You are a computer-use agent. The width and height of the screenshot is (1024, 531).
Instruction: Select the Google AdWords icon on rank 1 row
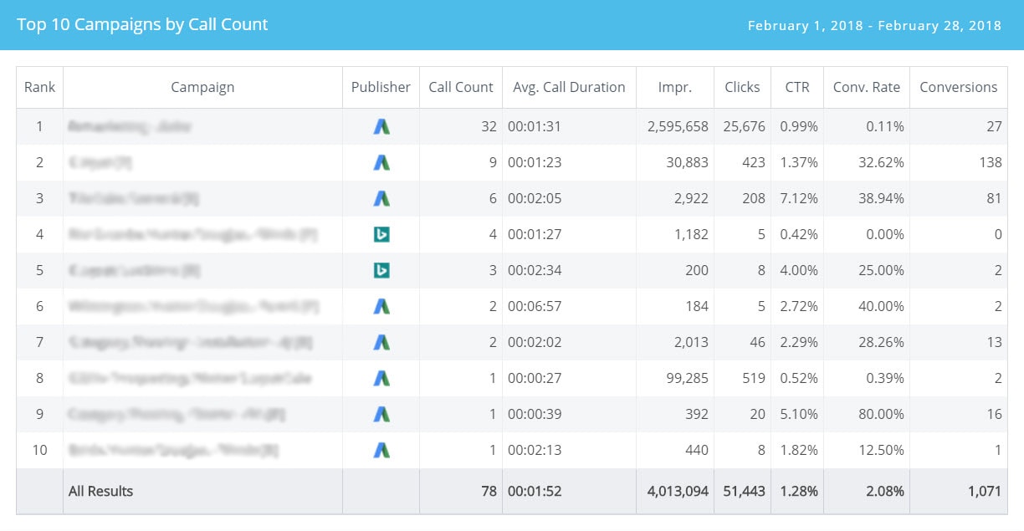click(x=381, y=126)
